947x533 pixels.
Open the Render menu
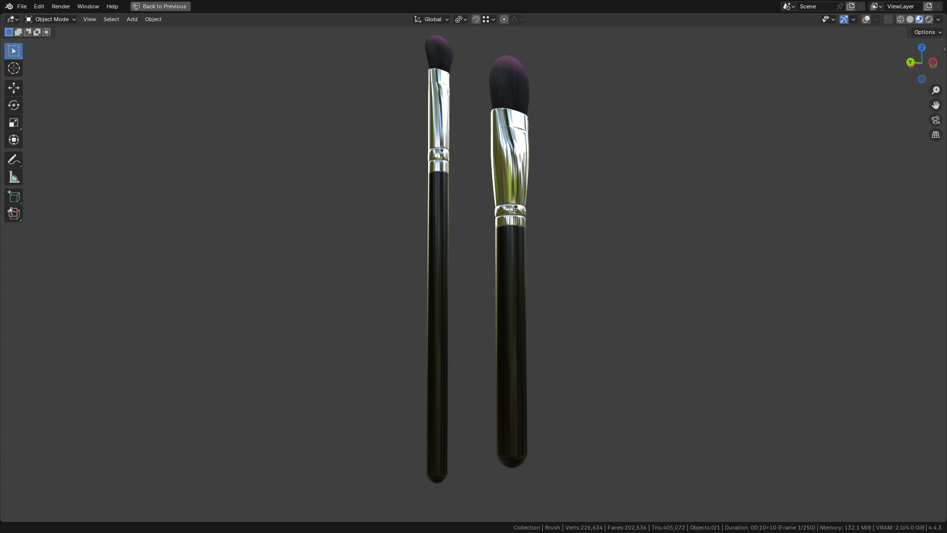[61, 6]
